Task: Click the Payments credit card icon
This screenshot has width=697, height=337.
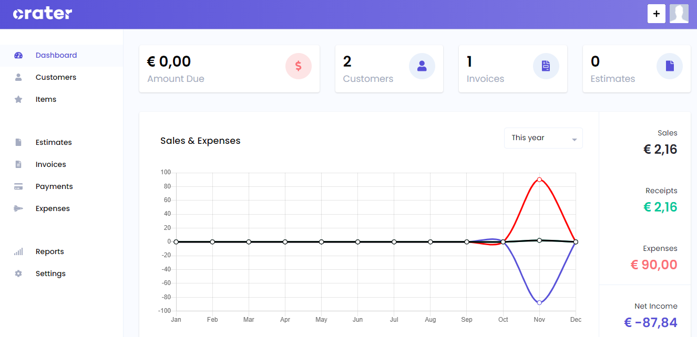Action: click(18, 186)
